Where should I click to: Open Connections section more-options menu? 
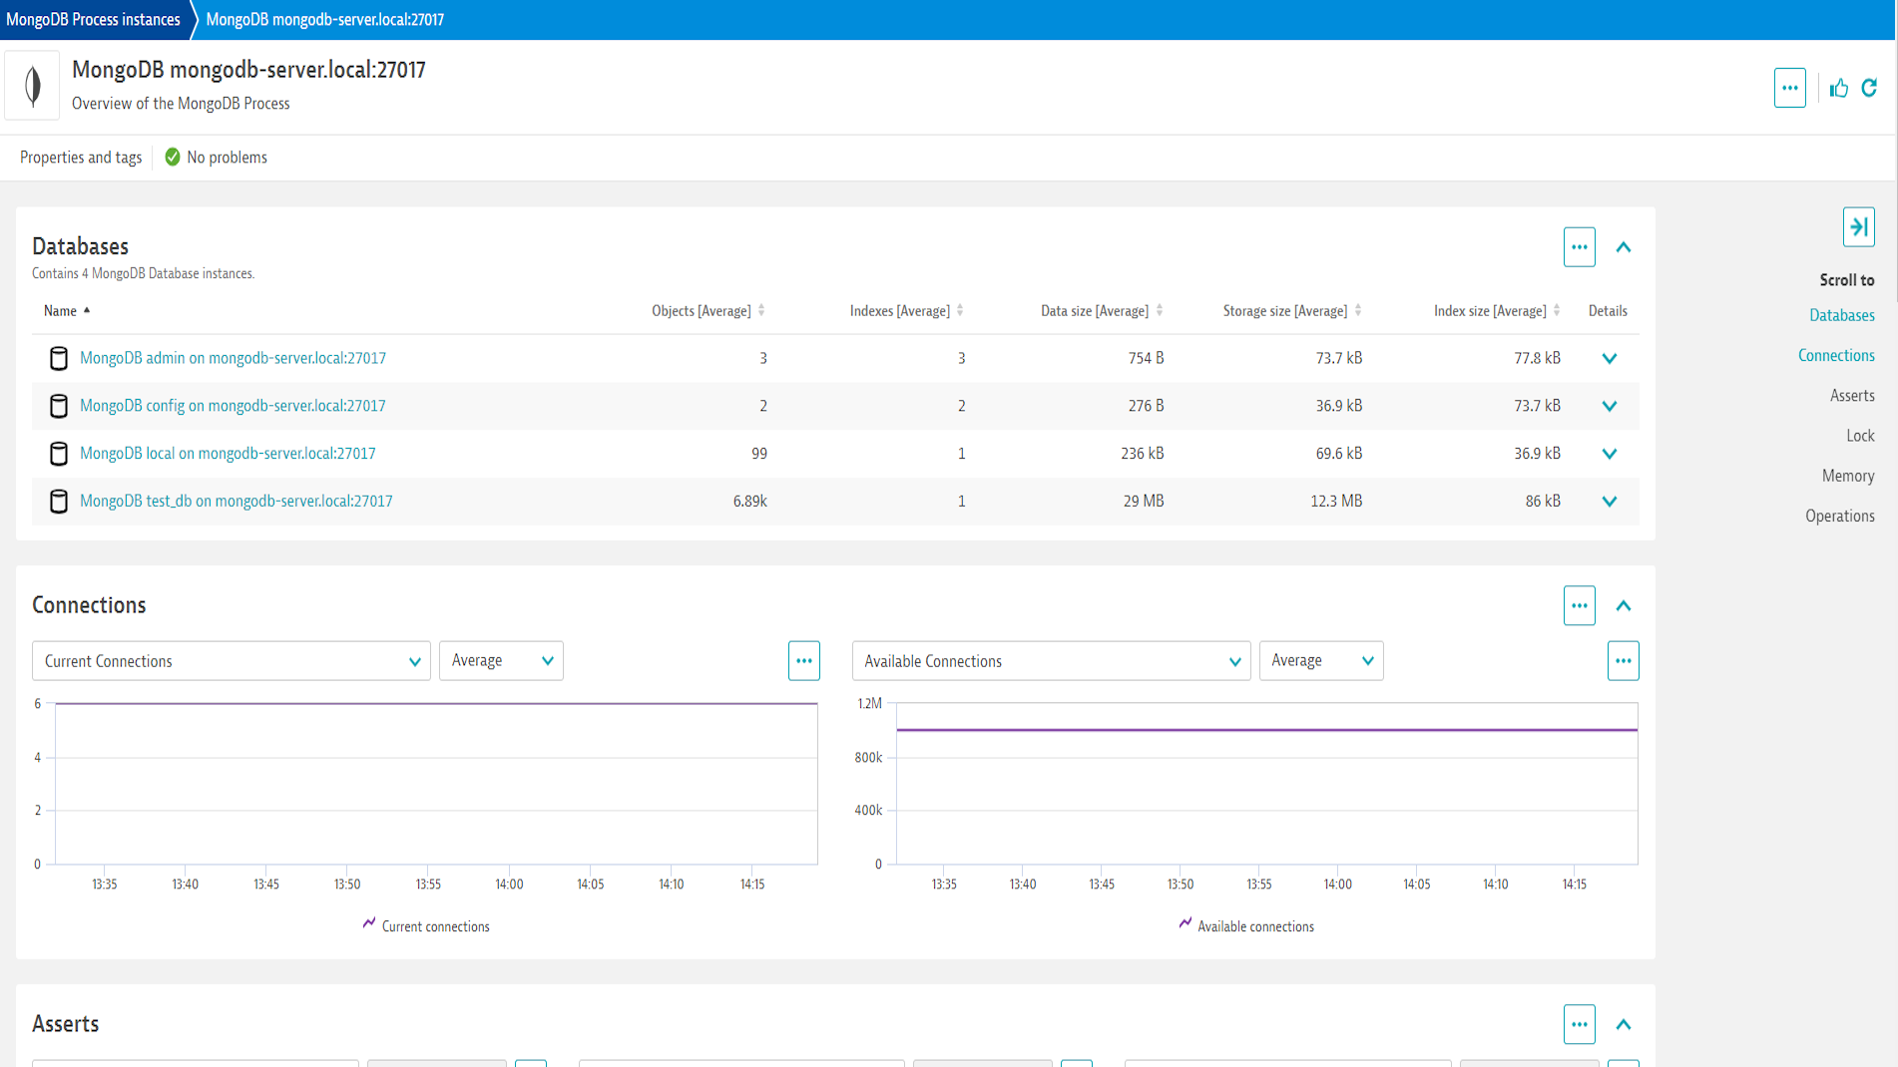(1579, 605)
